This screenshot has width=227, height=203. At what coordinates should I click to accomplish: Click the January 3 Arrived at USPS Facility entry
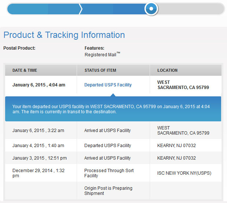107,158
